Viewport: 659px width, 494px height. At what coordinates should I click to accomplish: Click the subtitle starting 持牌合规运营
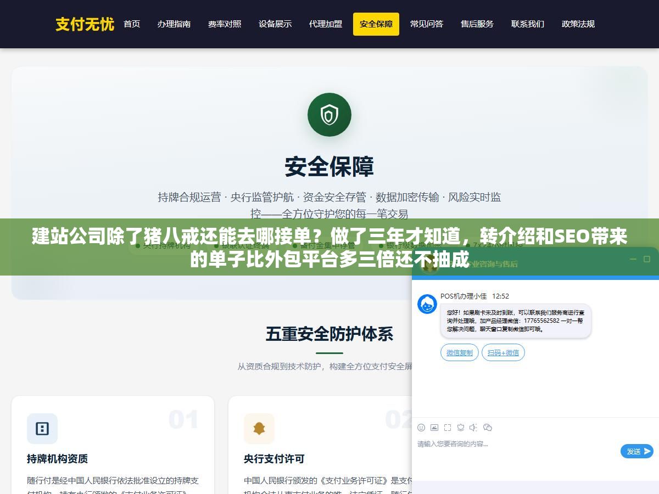329,205
